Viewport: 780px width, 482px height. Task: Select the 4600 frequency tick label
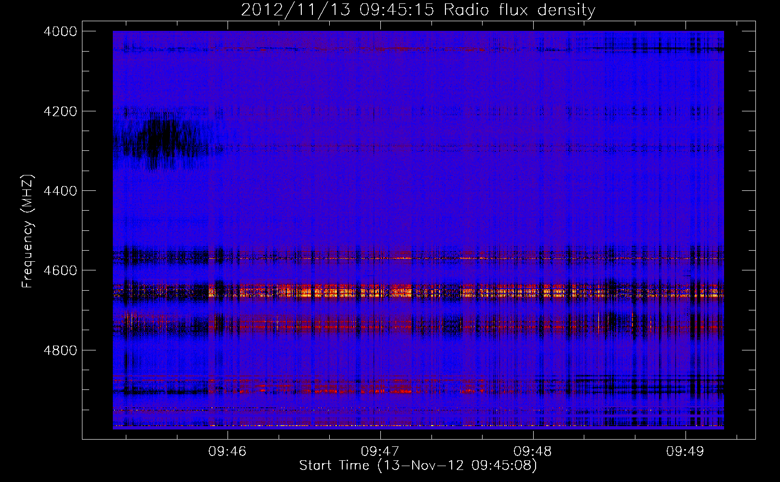click(x=60, y=270)
